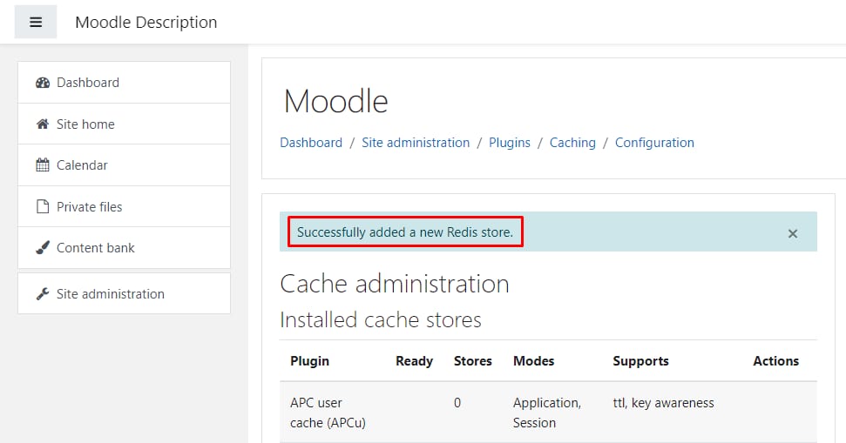Click the Dashboard speedometer icon

[x=43, y=83]
